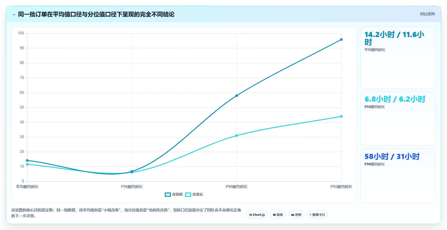Click the 58小时 / 31小时 card value

392,156
